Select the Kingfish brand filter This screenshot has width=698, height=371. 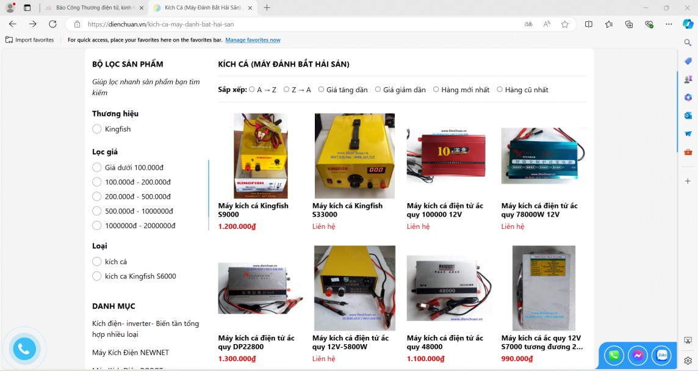click(x=96, y=129)
